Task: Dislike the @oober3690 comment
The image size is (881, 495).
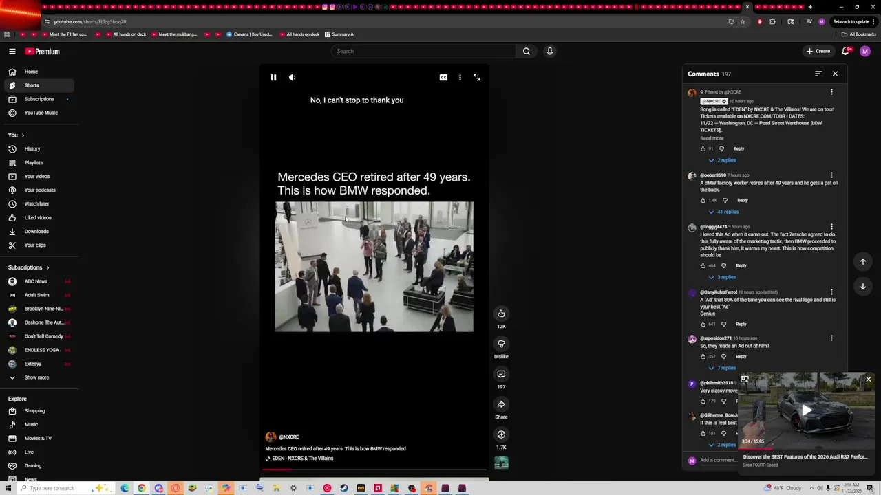Action: [x=725, y=200]
